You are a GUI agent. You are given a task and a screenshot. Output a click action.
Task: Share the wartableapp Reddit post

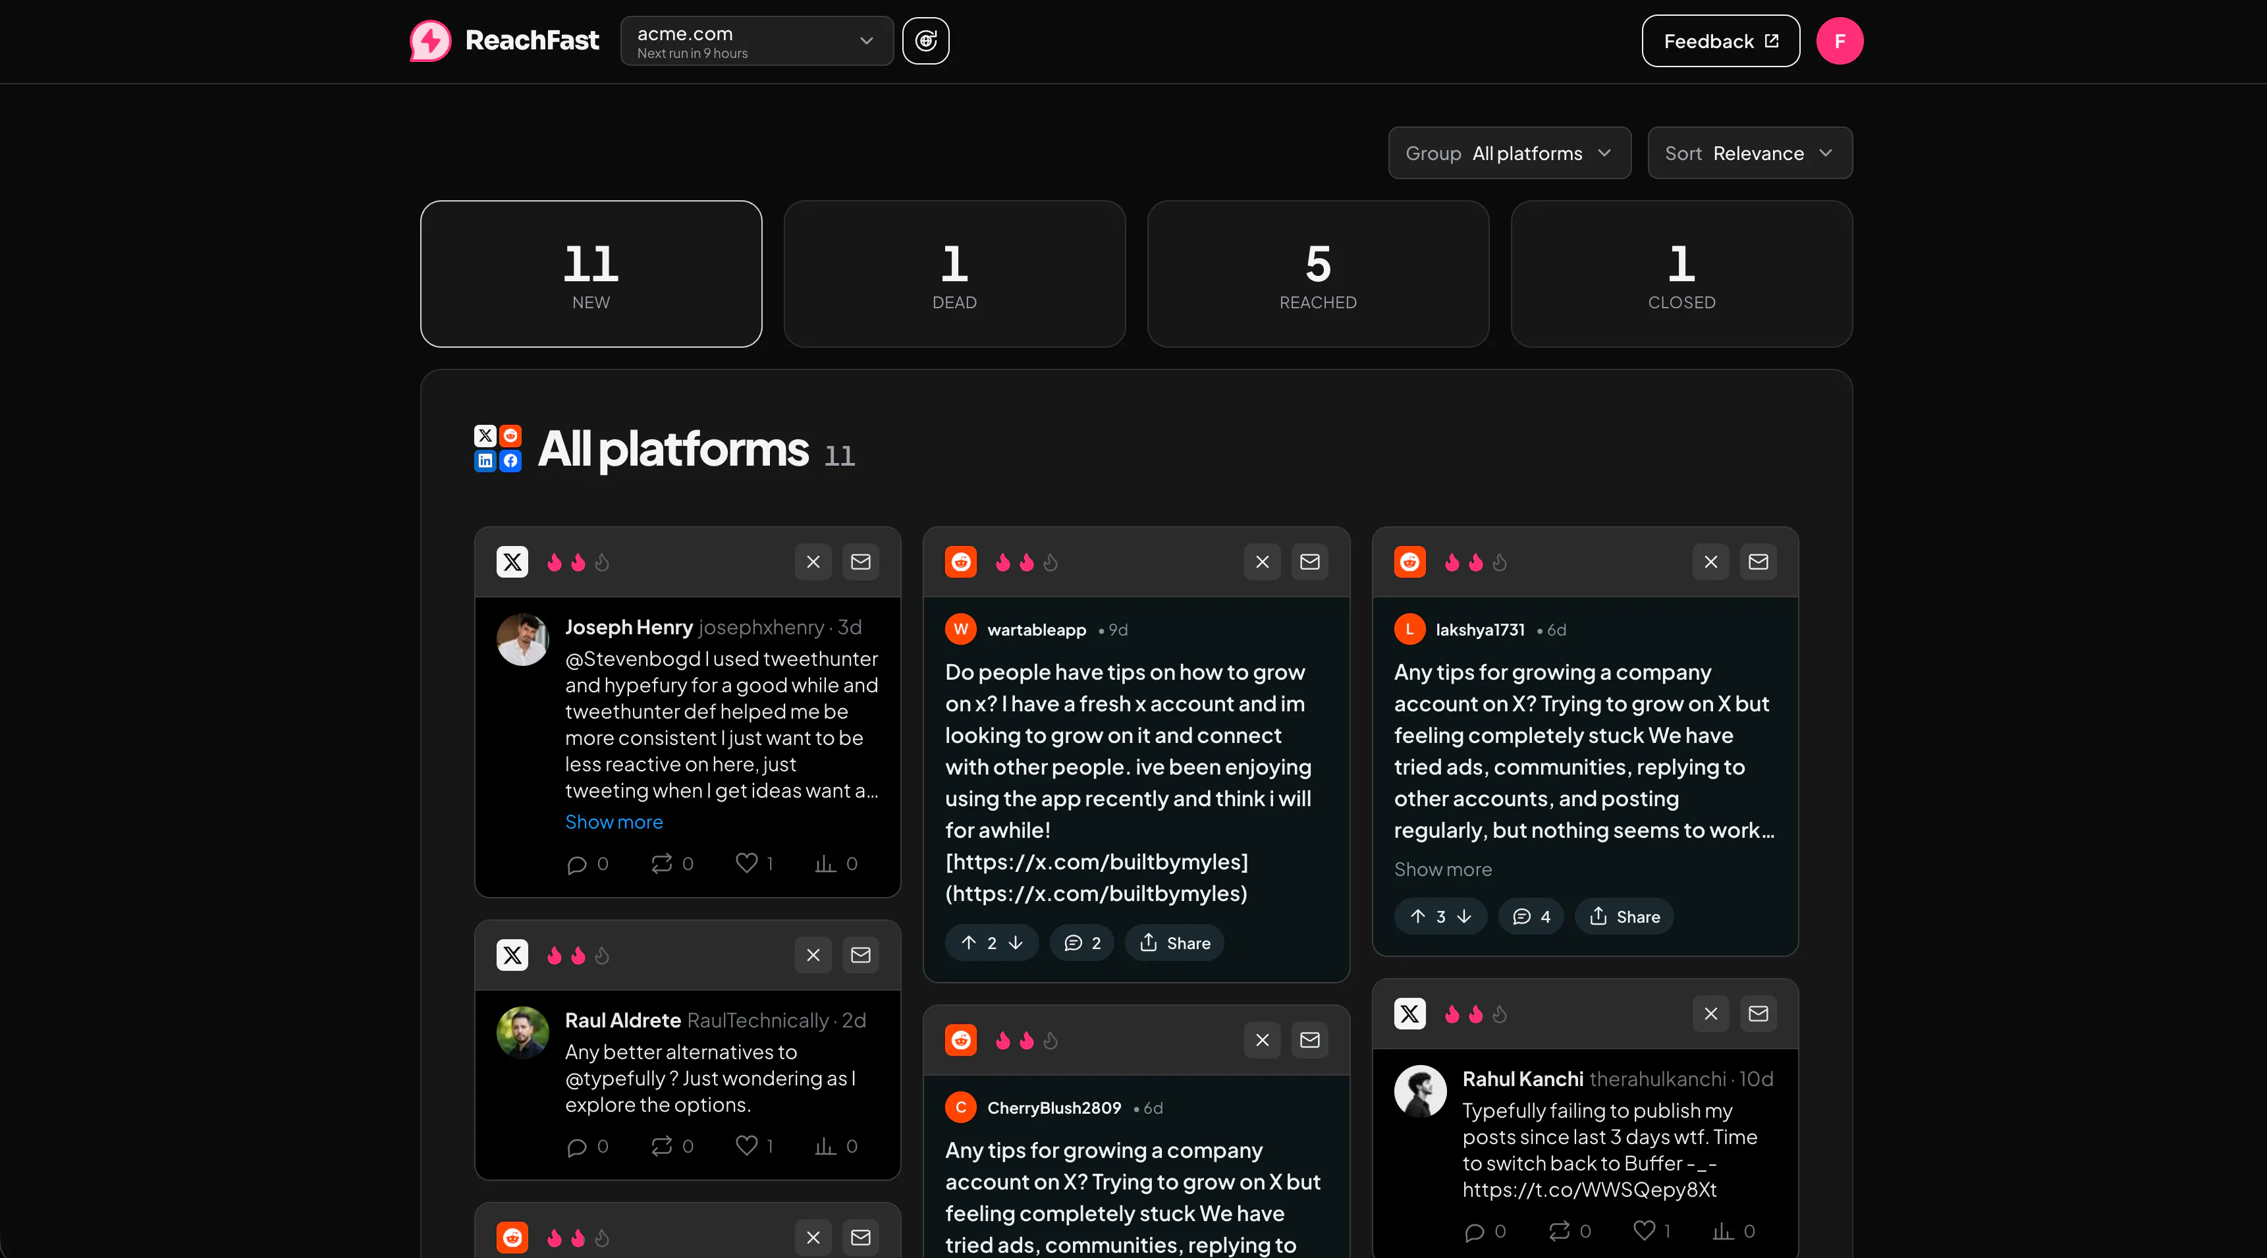1175,943
